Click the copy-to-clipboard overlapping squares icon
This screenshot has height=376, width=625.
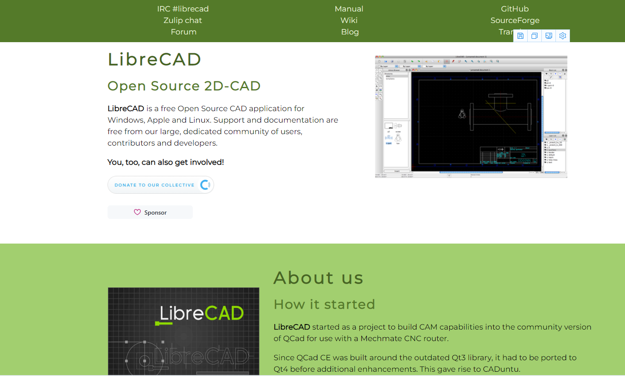534,36
